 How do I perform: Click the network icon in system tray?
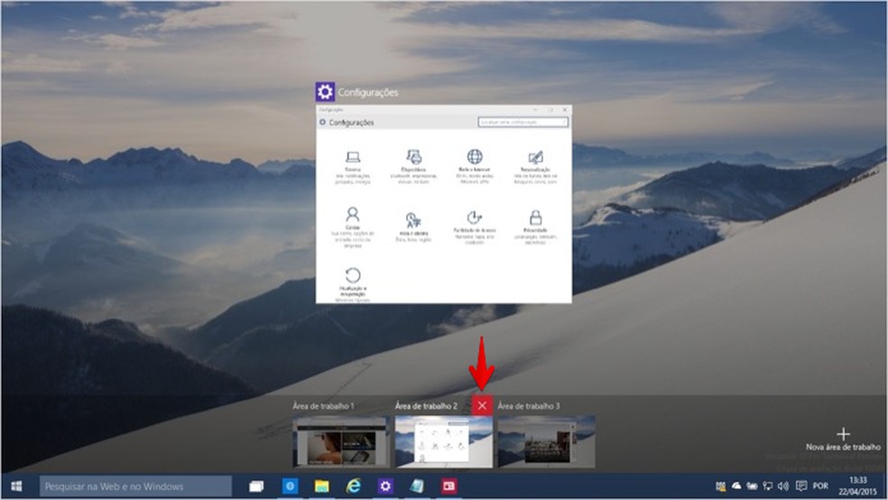tap(766, 486)
